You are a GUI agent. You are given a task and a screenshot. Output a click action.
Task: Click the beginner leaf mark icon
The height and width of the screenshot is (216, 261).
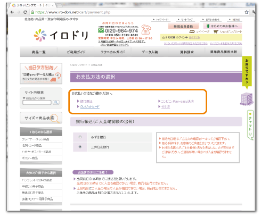pyautogui.click(x=208, y=26)
